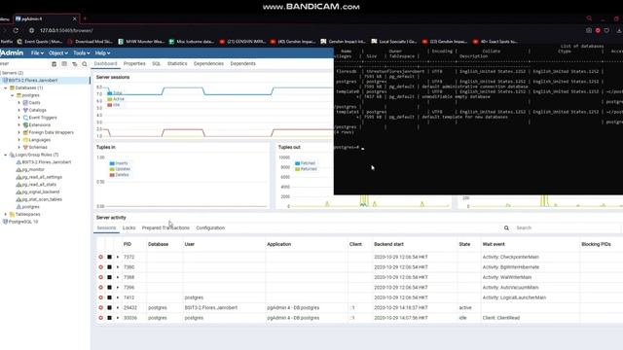Show the Configuration tab in Server activity

pos(210,227)
